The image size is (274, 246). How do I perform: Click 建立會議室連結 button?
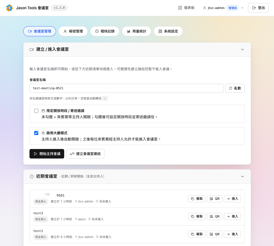tap(85, 154)
